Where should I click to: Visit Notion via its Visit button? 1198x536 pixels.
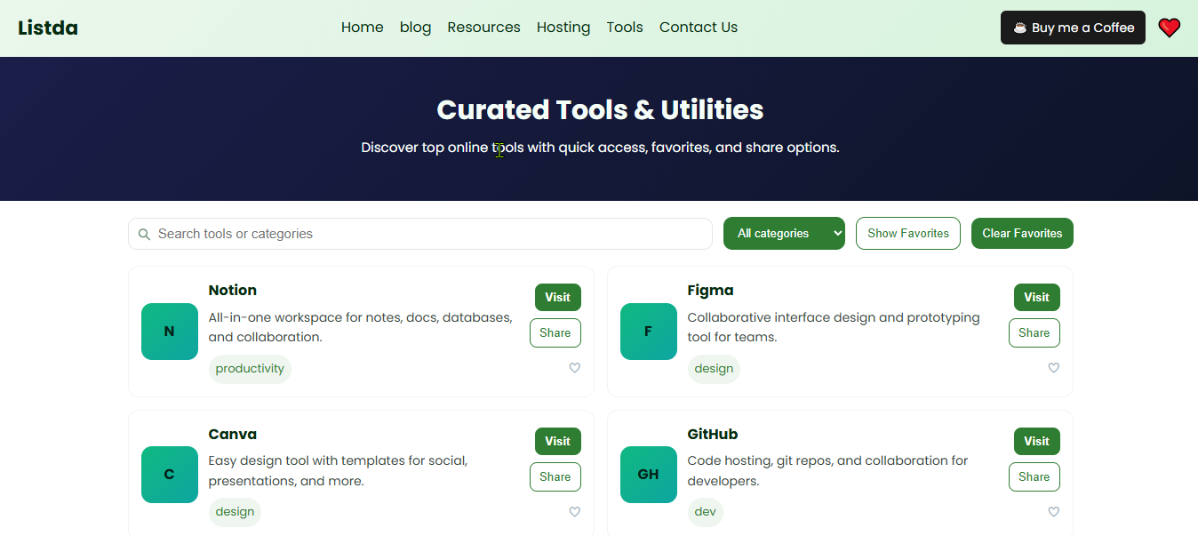pos(558,298)
